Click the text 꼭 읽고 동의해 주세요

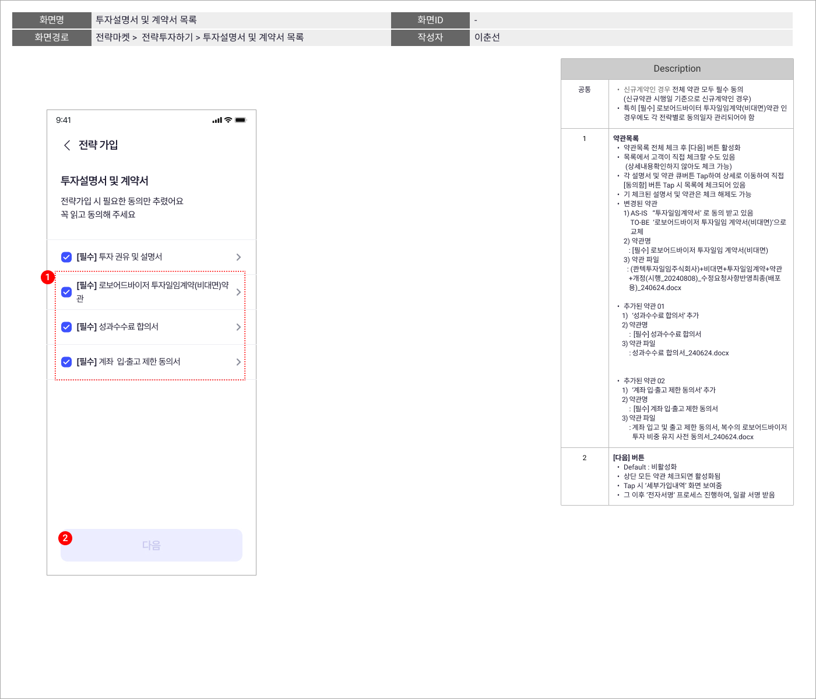(x=98, y=214)
